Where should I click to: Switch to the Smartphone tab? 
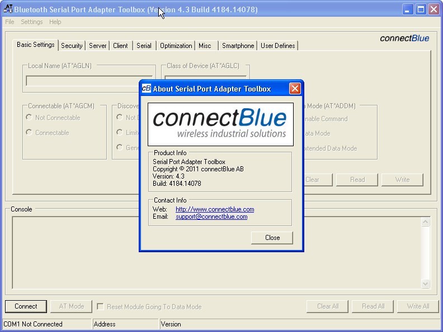point(238,46)
